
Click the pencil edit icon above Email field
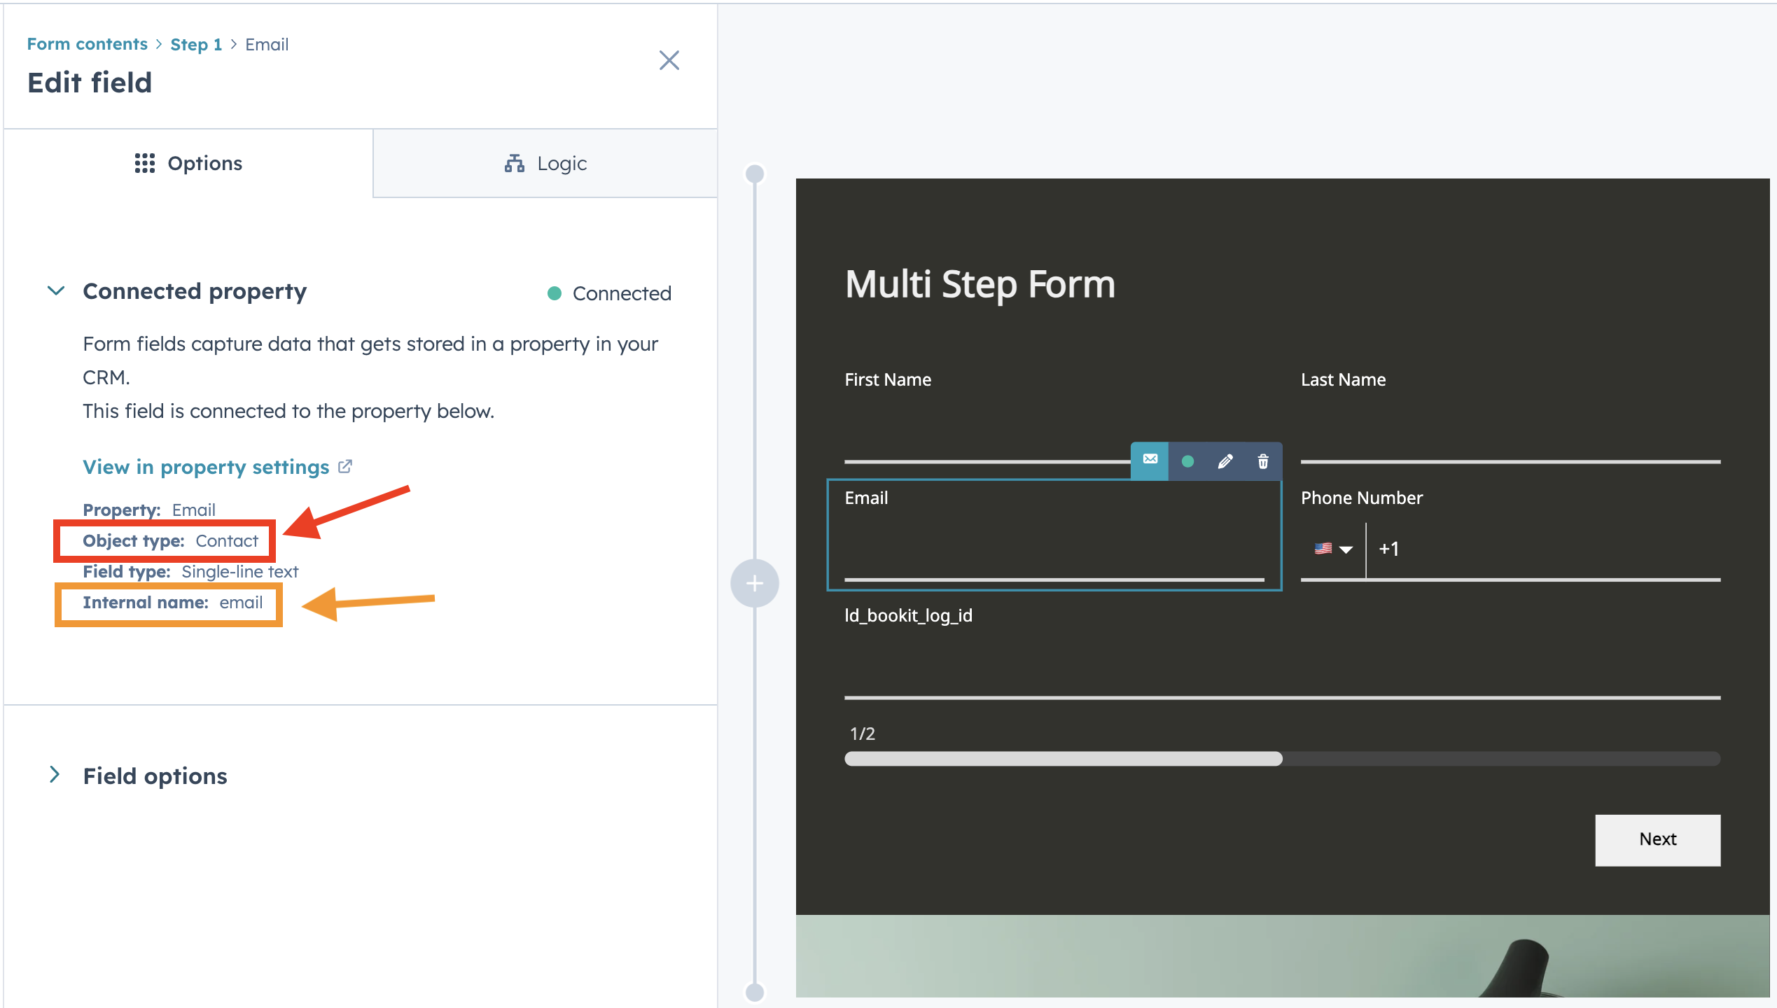coord(1225,461)
